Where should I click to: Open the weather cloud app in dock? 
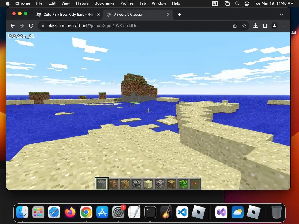coord(237,212)
